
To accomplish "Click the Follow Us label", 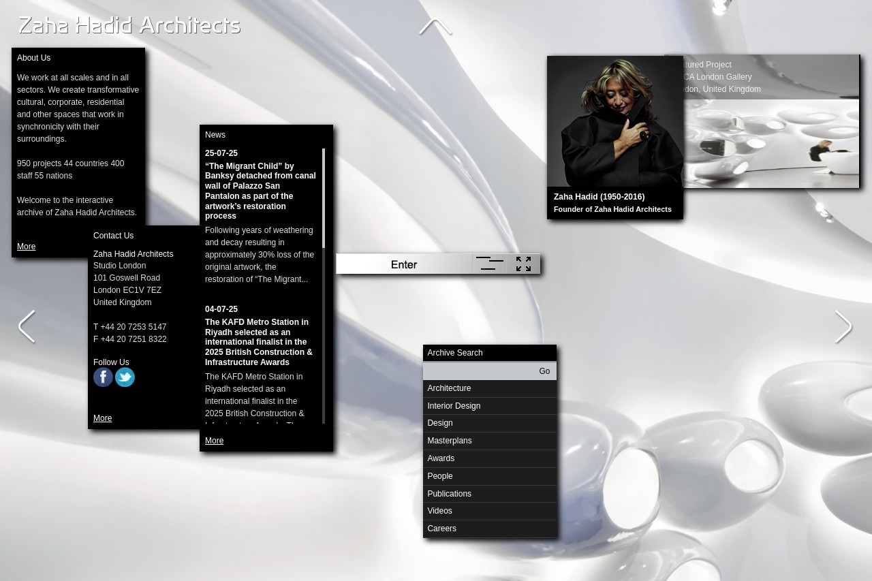I will coord(111,362).
